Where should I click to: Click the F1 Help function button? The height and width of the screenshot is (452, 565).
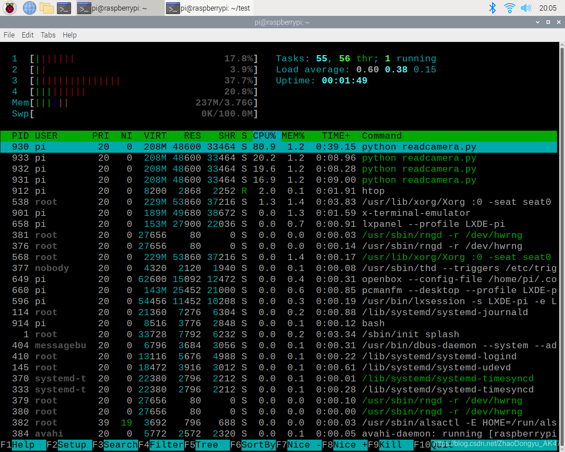[x=23, y=445]
